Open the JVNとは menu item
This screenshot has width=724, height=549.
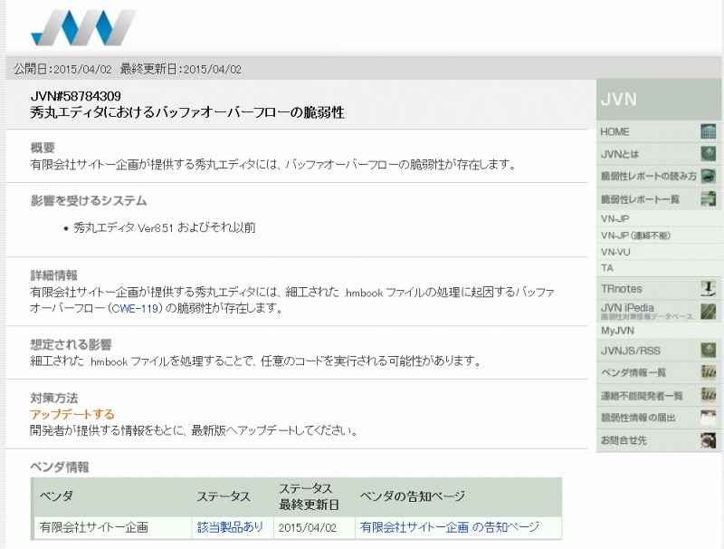coord(659,154)
